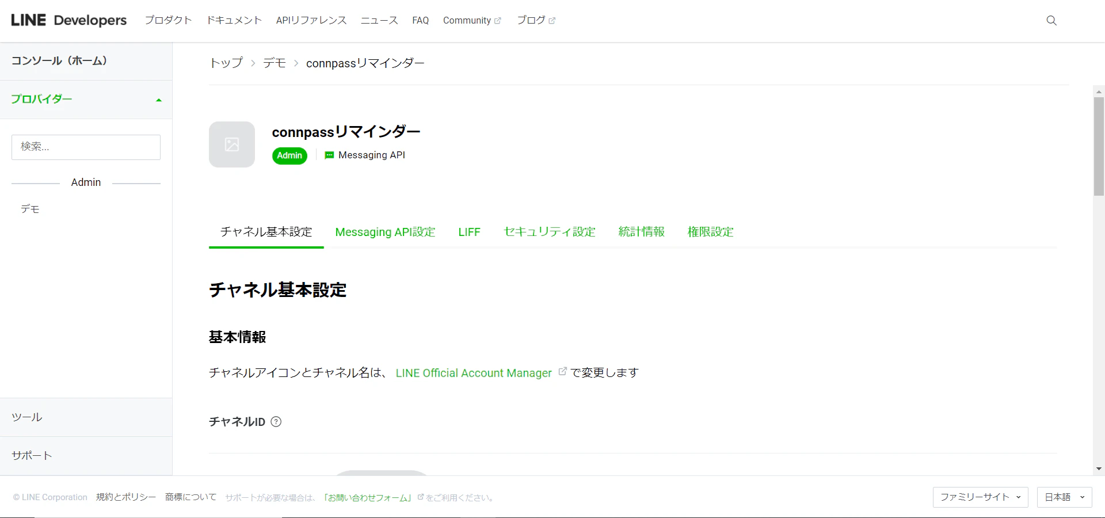The width and height of the screenshot is (1105, 518).
Task: Select the チャネル基本設定 tab
Action: [x=266, y=232]
